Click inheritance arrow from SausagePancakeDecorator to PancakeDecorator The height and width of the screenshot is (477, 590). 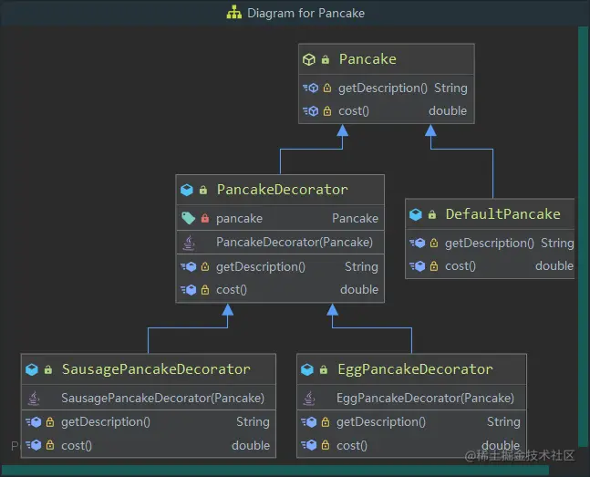coord(188,328)
